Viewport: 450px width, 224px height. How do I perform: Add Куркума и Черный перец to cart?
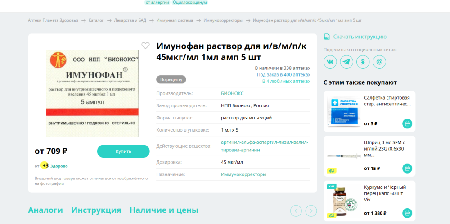click(407, 213)
